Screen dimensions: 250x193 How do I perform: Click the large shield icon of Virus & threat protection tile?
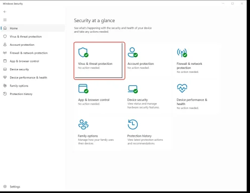pyautogui.click(x=84, y=52)
